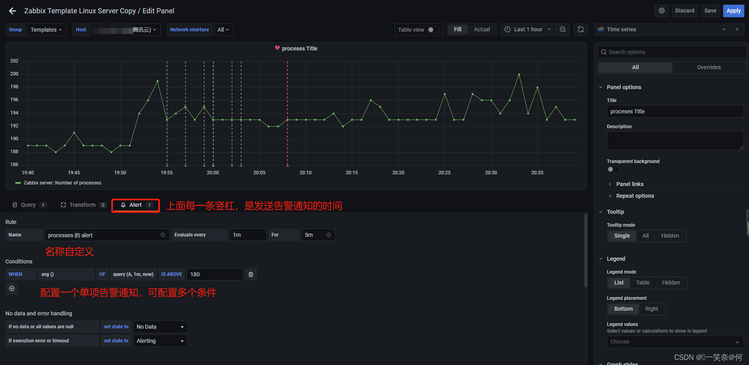Image resolution: width=749 pixels, height=365 pixels.
Task: Select the Overrides tab
Action: click(709, 68)
